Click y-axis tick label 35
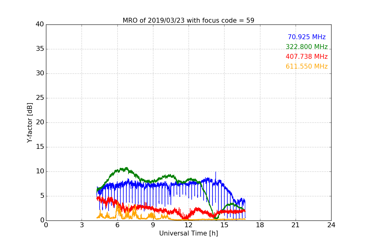 [x=40, y=49]
